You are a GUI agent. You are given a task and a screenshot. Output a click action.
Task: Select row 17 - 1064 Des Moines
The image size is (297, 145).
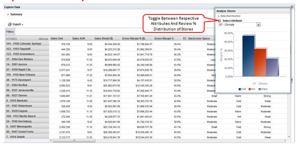click(x=27, y=59)
